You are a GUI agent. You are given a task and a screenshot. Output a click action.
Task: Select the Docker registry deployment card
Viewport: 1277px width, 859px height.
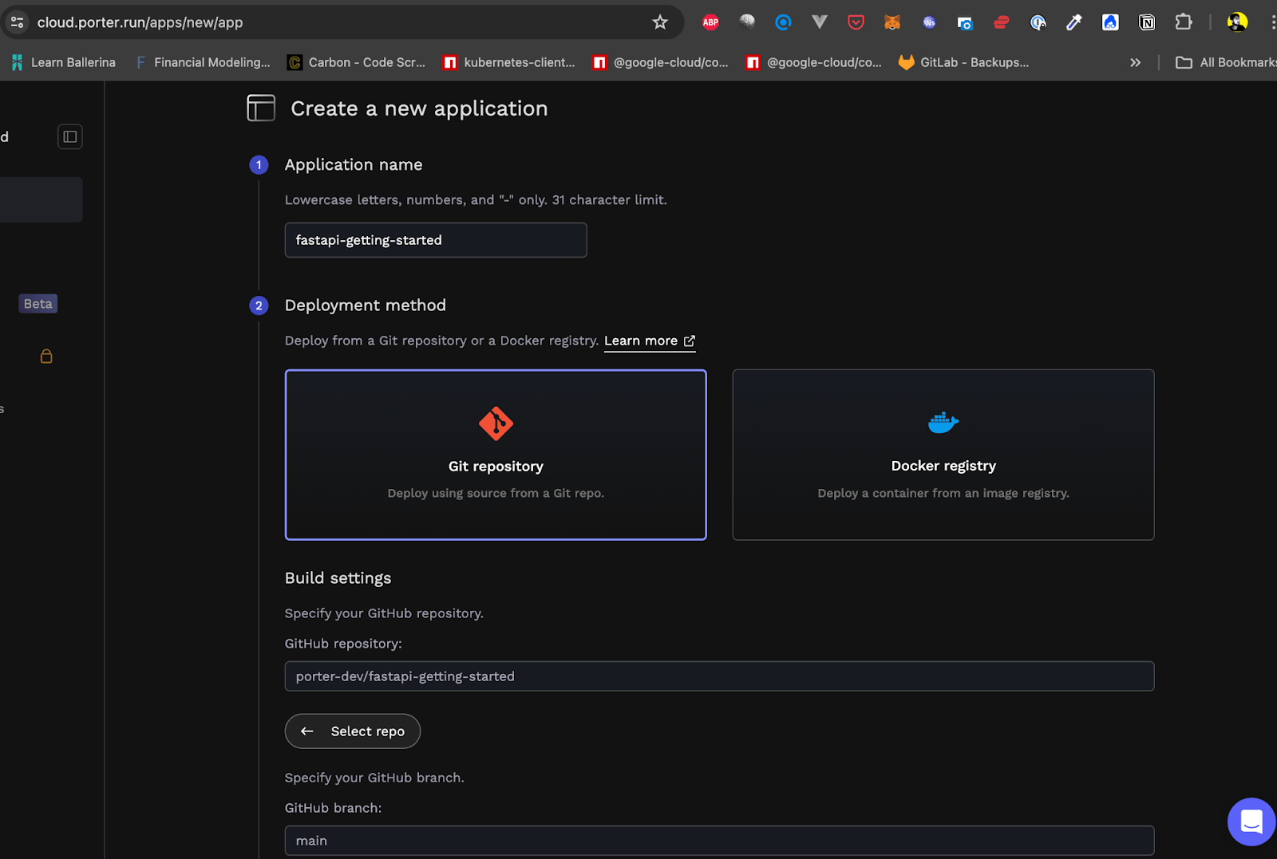[943, 455]
